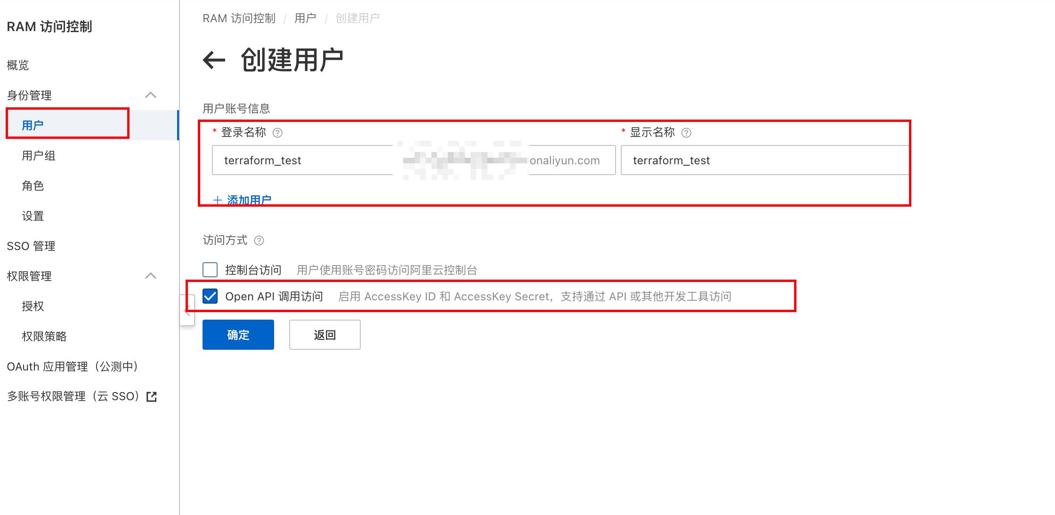Open 概览 in the sidebar
Viewport: 1055px width, 515px height.
pos(18,65)
